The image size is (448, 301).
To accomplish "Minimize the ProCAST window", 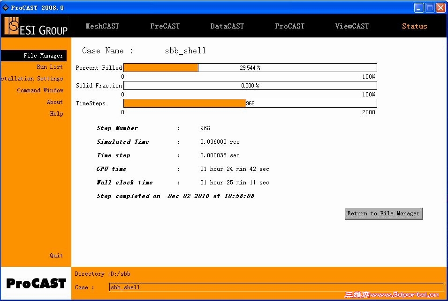I will 419,7.
